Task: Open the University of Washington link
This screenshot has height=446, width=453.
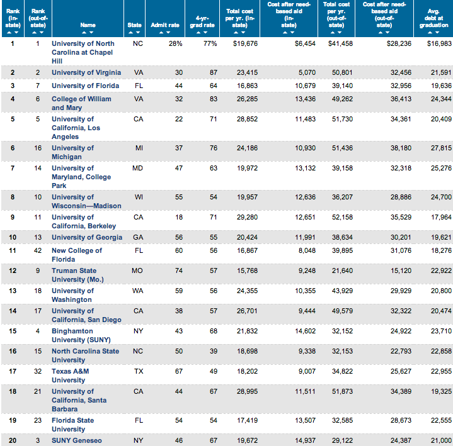Action: [73, 295]
